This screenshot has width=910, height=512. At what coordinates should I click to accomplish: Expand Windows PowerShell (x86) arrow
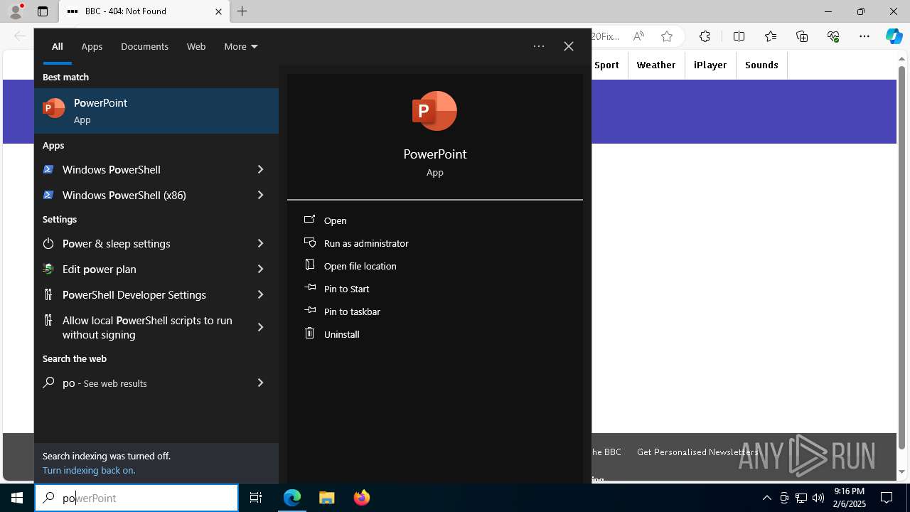click(260, 195)
